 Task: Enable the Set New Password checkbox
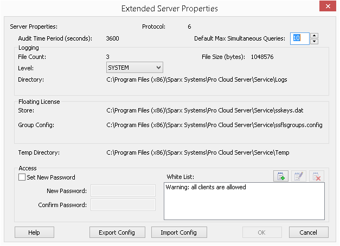22,177
